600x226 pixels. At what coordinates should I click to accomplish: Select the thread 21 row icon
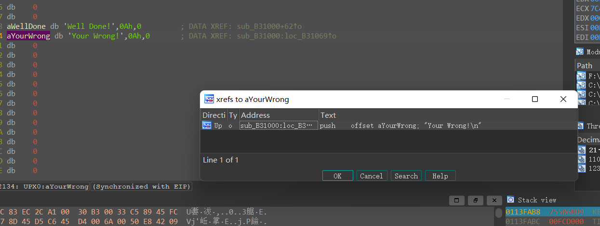pos(581,150)
